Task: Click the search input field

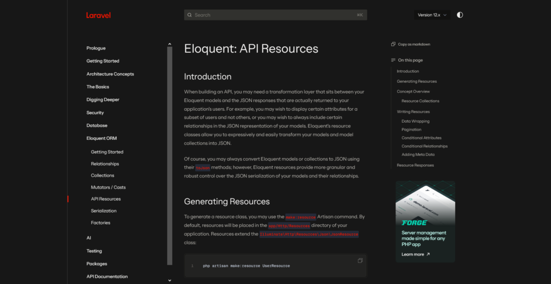Action: tap(275, 15)
